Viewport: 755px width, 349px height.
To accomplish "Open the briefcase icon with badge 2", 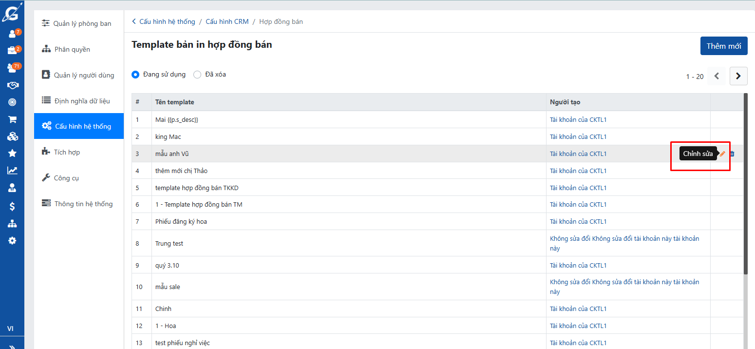I will [x=12, y=51].
